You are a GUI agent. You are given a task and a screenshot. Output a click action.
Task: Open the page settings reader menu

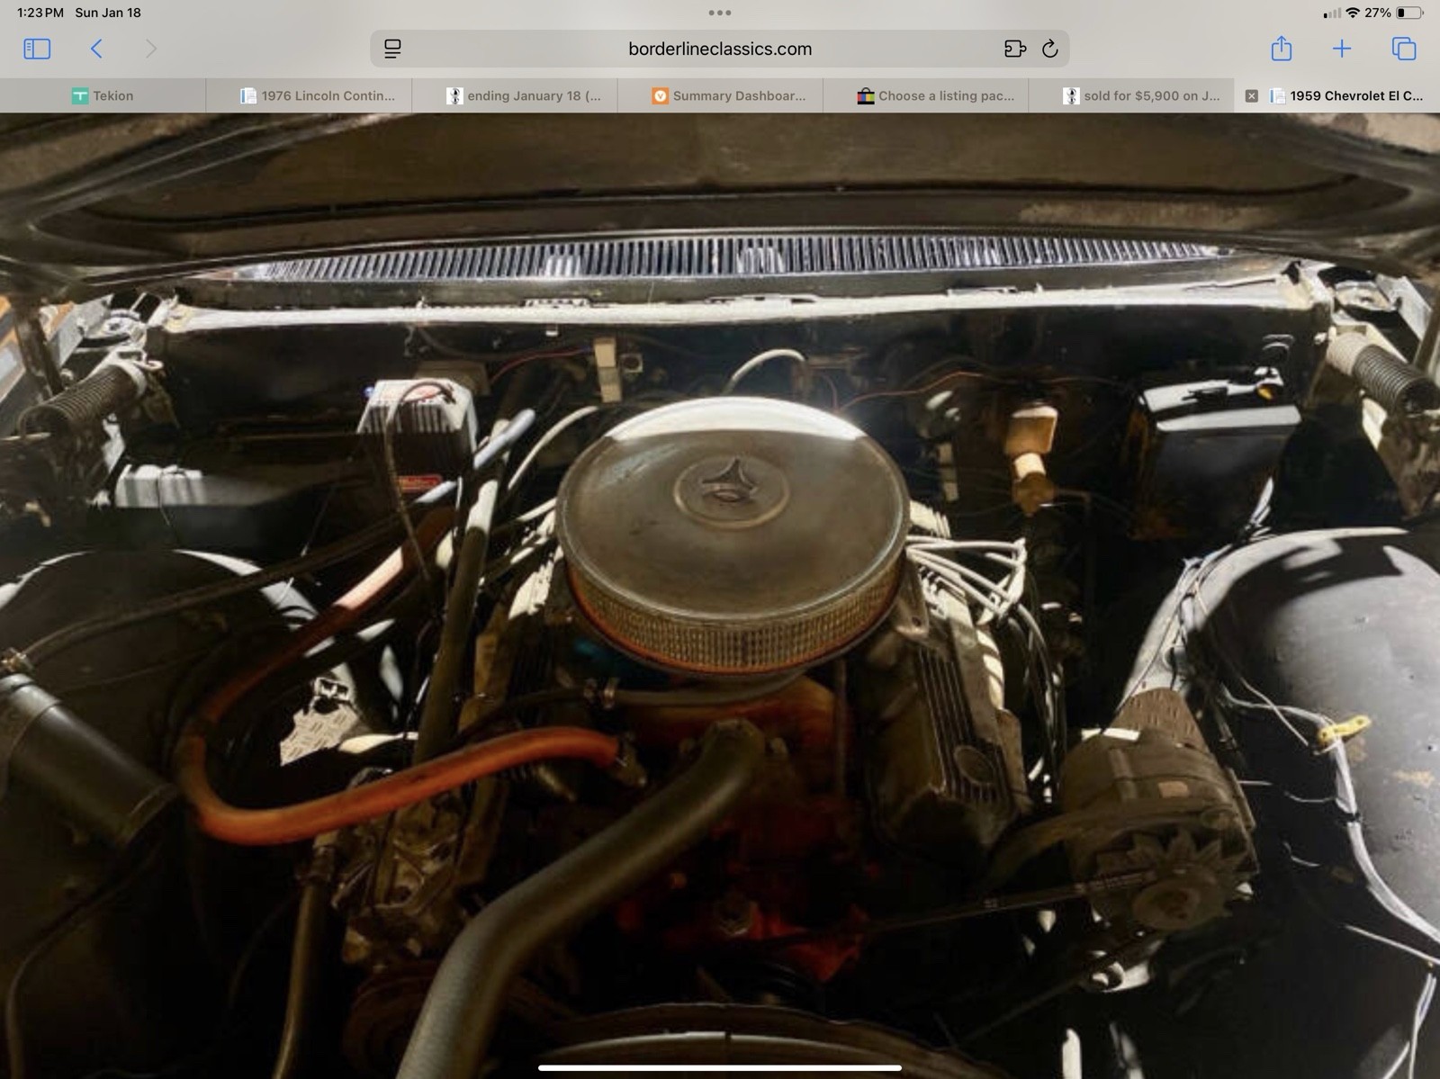392,49
